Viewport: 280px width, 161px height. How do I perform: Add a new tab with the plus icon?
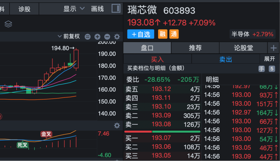[x=273, y=48]
